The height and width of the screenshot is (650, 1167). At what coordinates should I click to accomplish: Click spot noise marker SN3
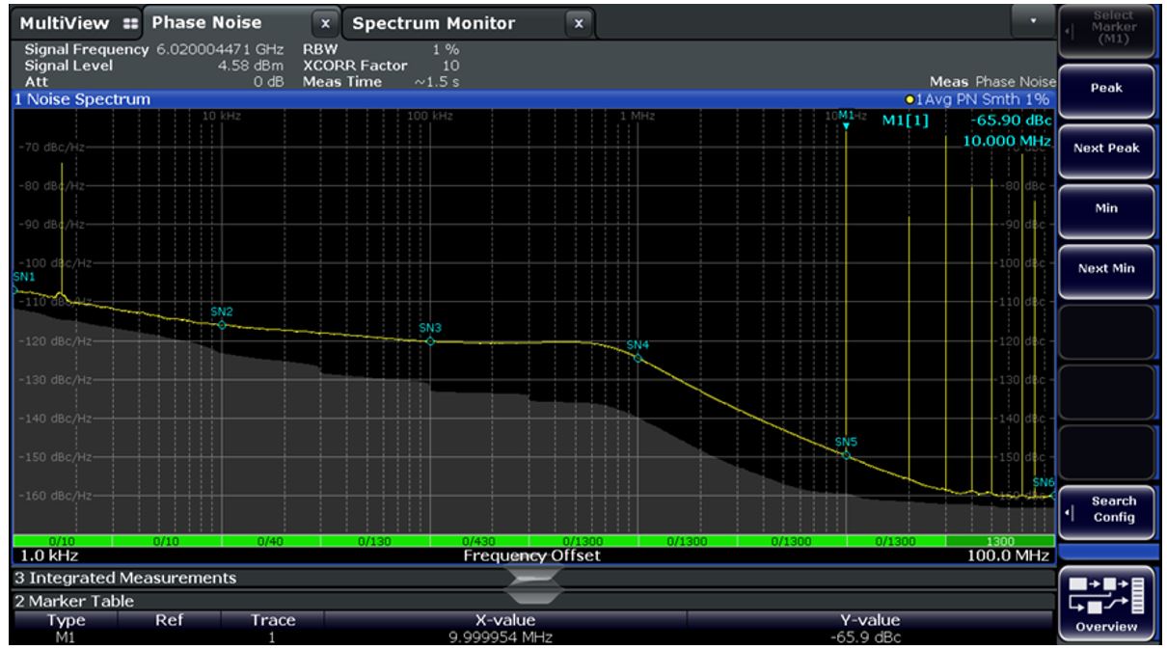430,340
